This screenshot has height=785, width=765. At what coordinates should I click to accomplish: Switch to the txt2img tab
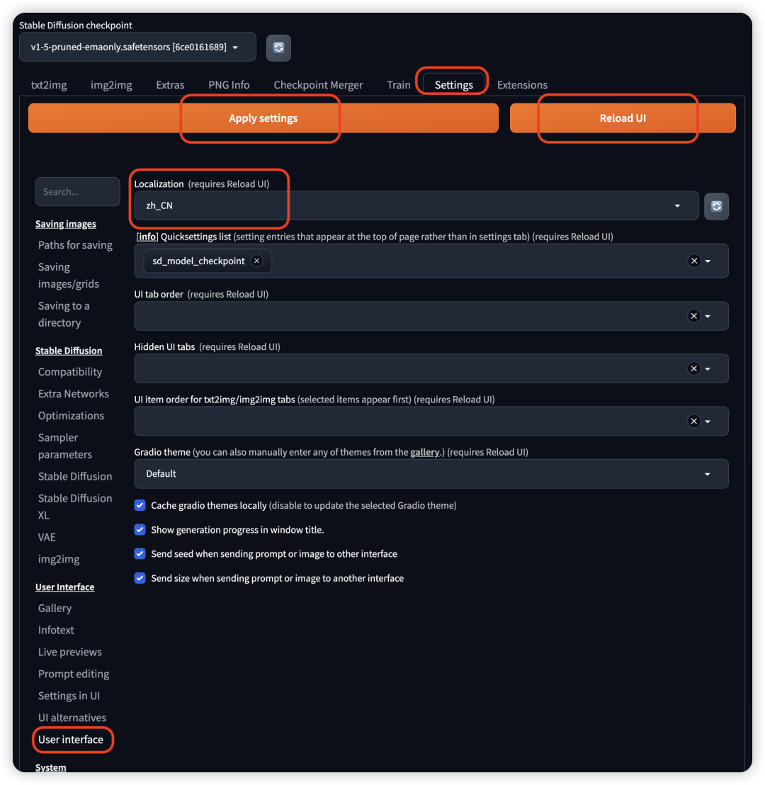(49, 84)
